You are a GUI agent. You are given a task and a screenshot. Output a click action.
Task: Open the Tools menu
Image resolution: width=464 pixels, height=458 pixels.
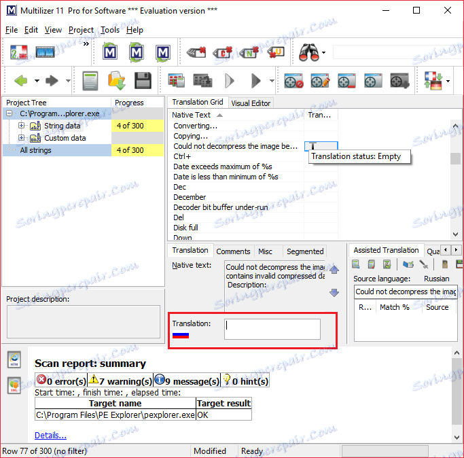coord(110,30)
